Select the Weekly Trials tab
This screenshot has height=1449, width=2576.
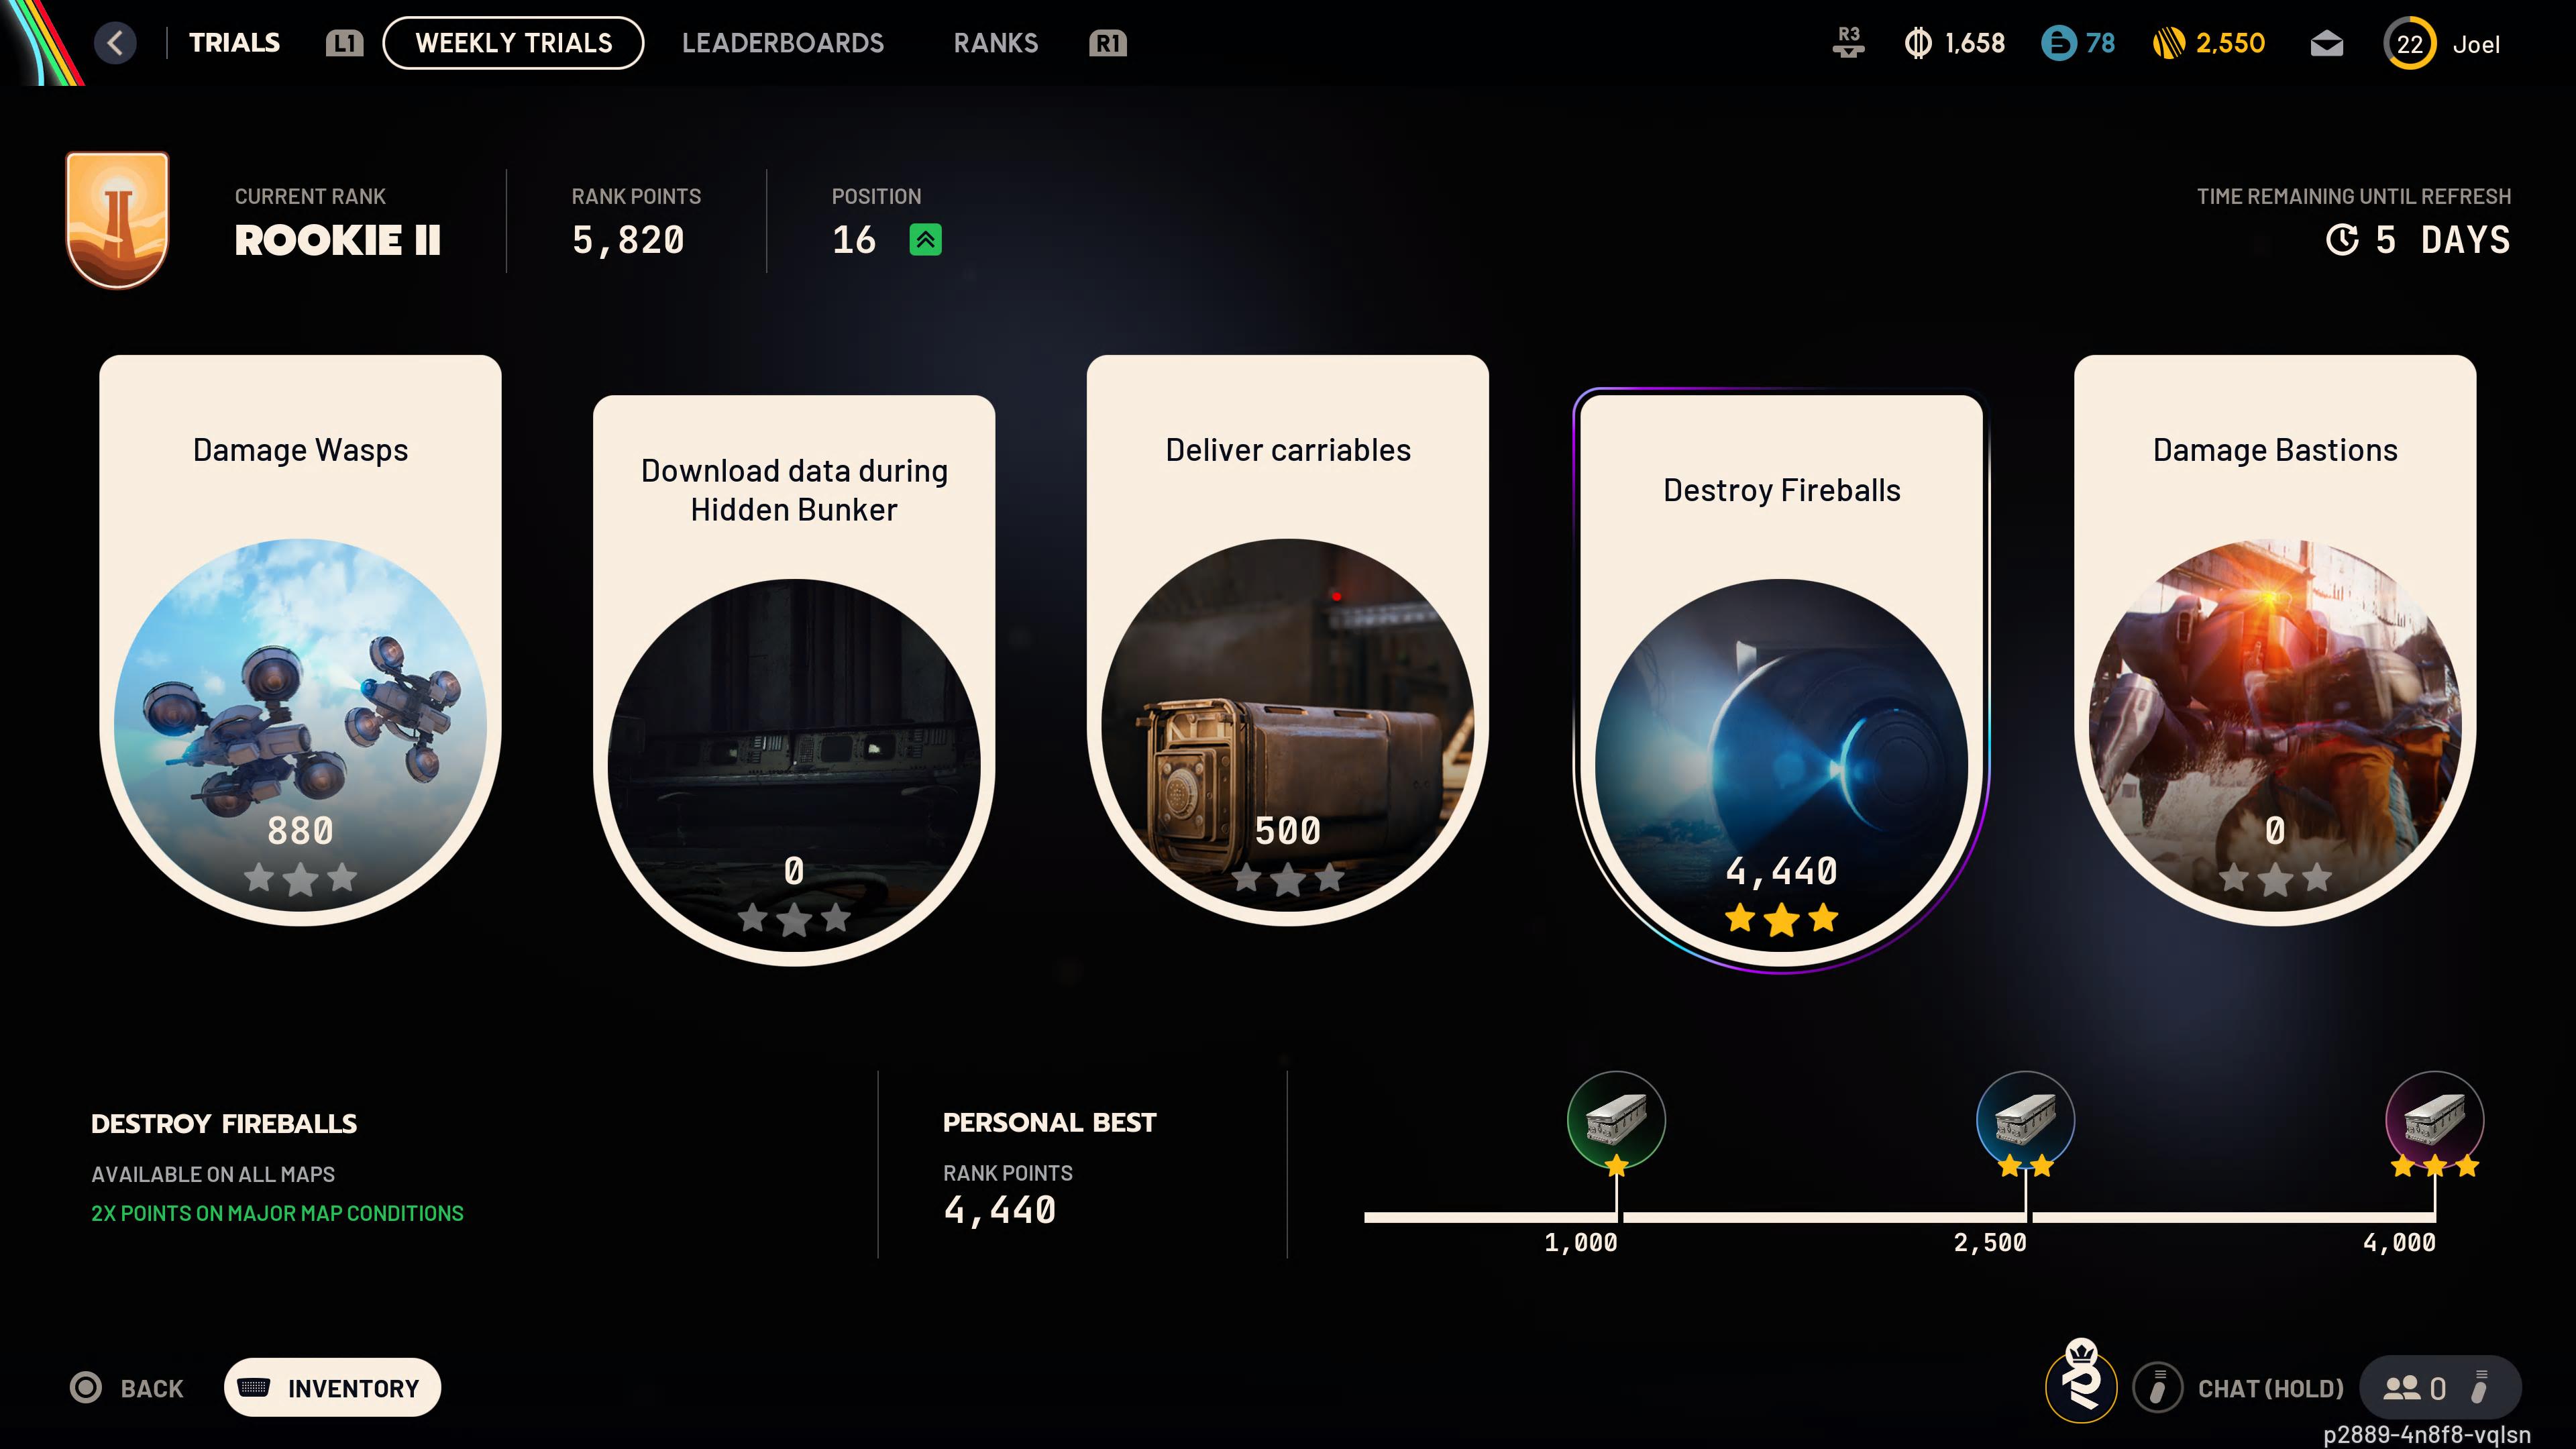[x=513, y=43]
